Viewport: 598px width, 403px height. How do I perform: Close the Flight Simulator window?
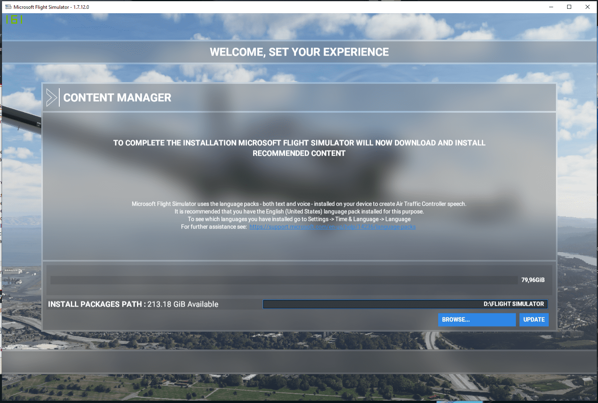click(588, 7)
